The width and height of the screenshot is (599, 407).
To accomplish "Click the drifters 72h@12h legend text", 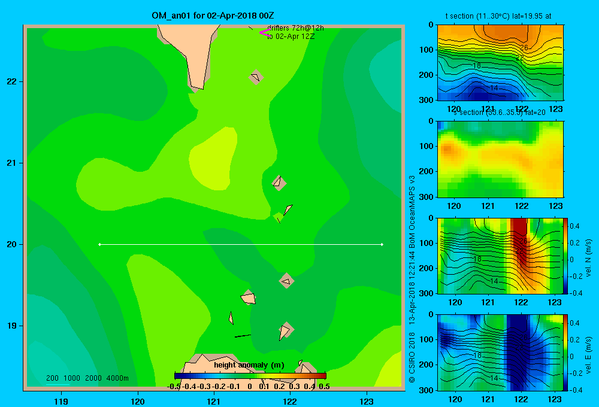I will (295, 28).
